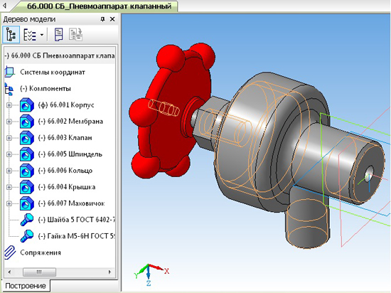This screenshot has width=391, height=293.
Task: Click the part icon of 66.003 Клапан
Action: (x=27, y=138)
